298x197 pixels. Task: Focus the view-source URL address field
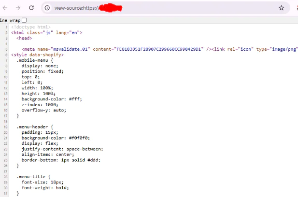tap(165, 8)
